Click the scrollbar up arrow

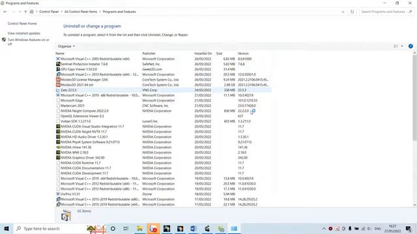(x=414, y=53)
